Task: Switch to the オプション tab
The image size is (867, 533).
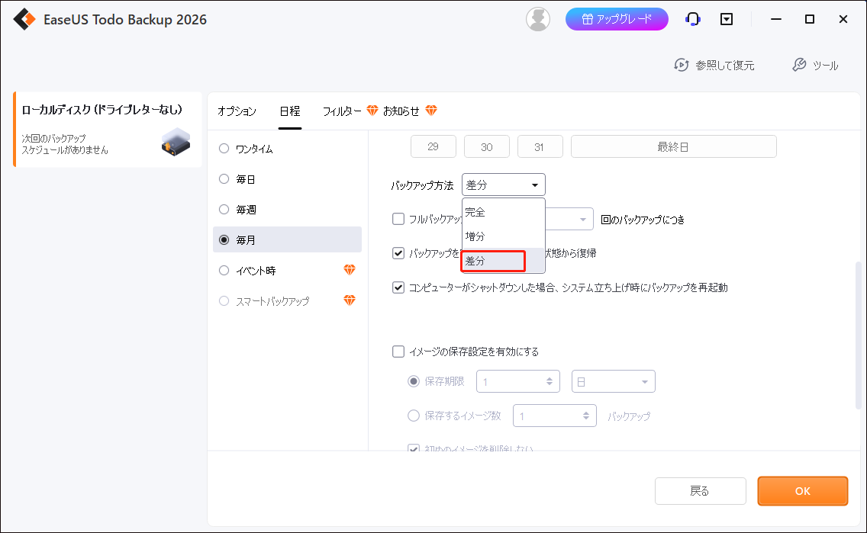Action: pyautogui.click(x=237, y=111)
